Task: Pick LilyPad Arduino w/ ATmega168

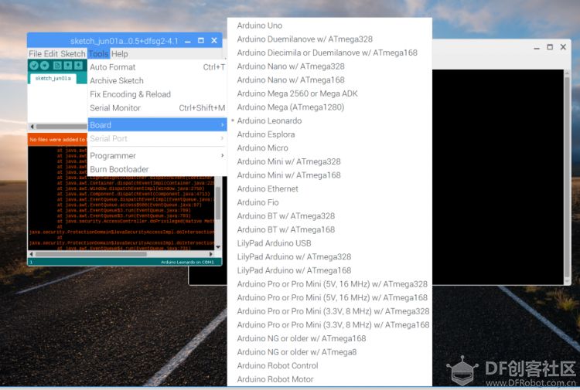Action: tap(329, 270)
